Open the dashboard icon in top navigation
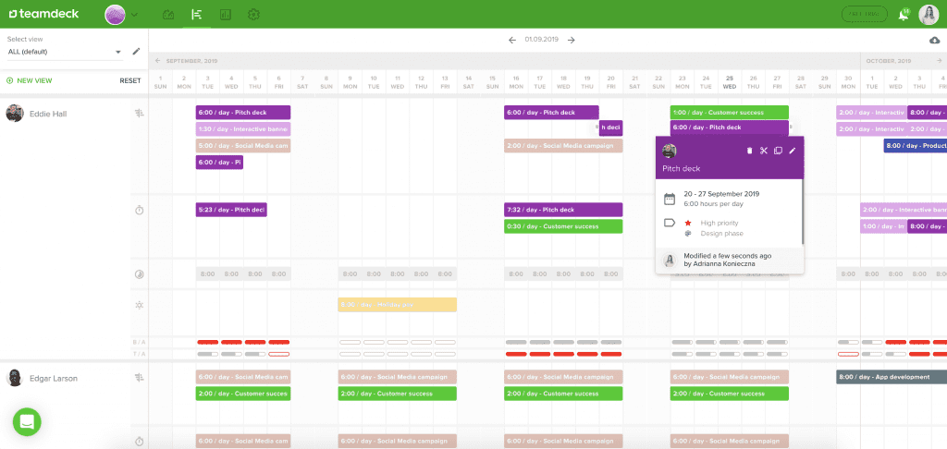Viewport: 947px width, 449px height. [167, 15]
